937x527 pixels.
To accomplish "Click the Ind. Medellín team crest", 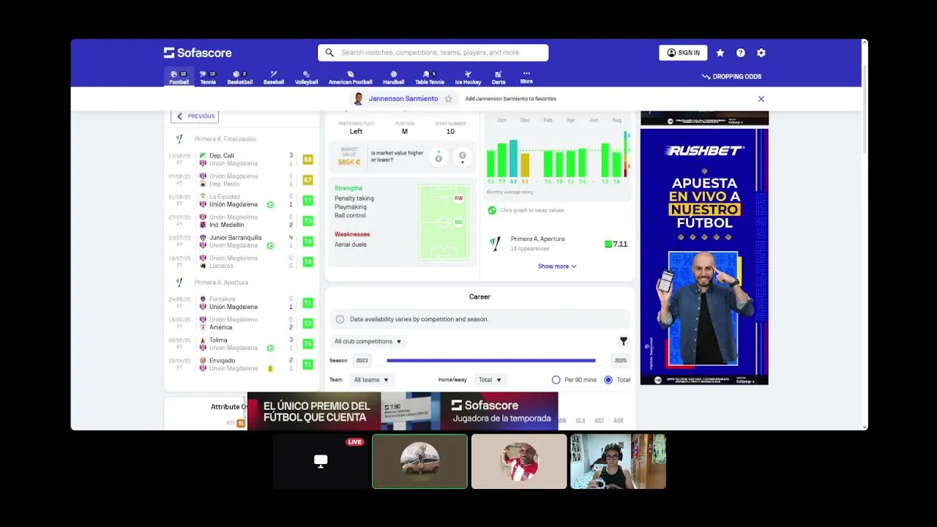I will pyautogui.click(x=203, y=225).
